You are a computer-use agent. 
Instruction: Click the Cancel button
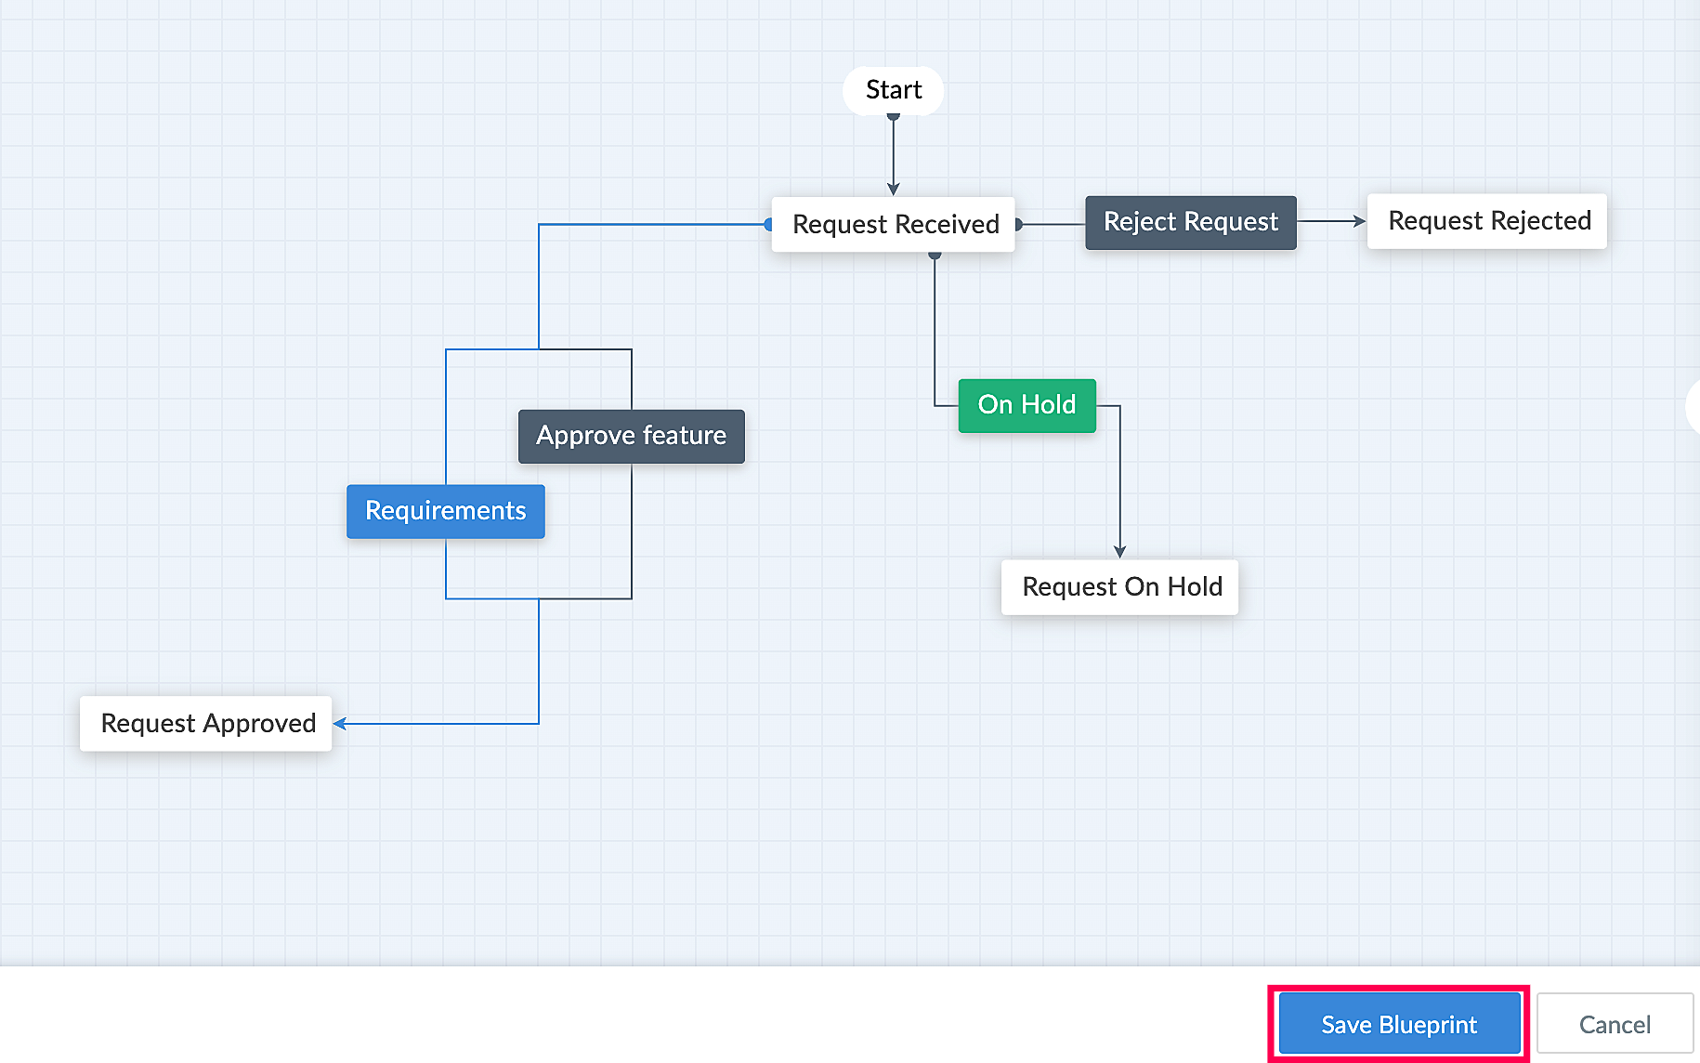[x=1615, y=1024]
